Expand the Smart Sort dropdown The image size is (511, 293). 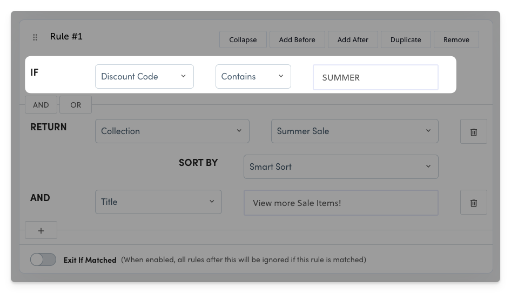(341, 167)
